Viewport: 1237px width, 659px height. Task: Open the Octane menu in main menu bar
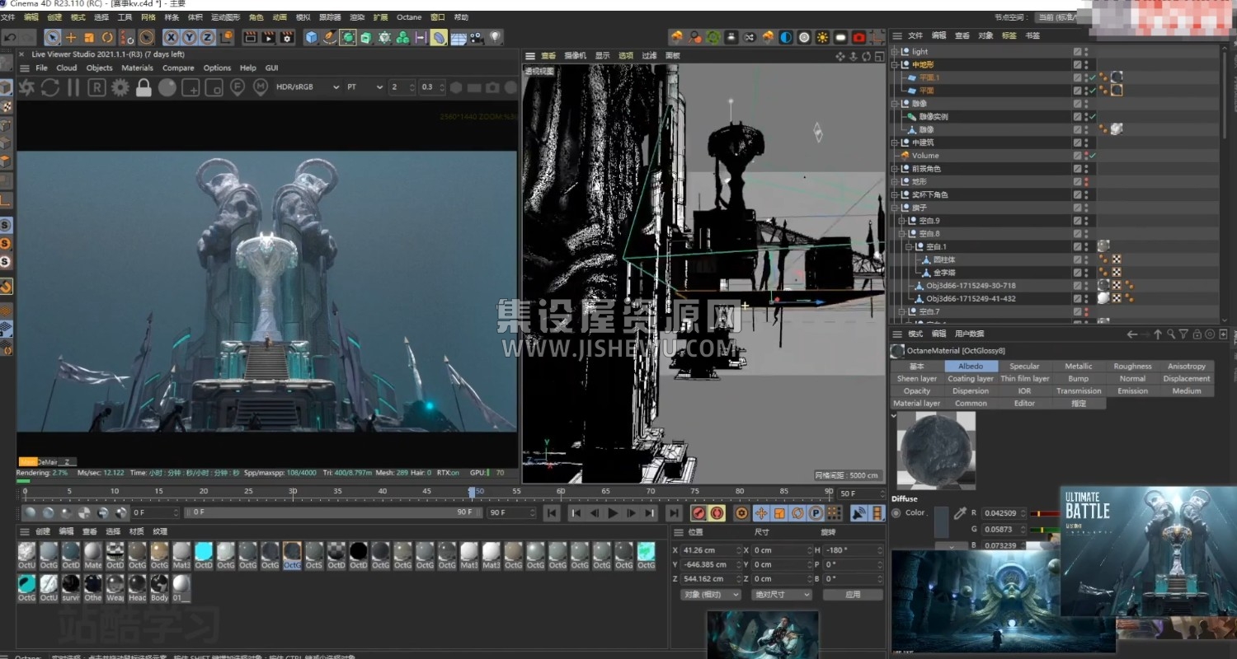(x=409, y=16)
